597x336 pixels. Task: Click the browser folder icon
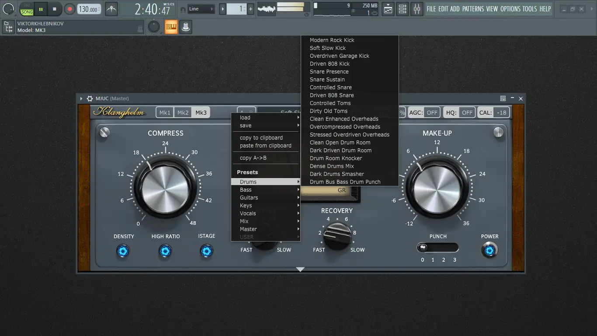(8, 27)
